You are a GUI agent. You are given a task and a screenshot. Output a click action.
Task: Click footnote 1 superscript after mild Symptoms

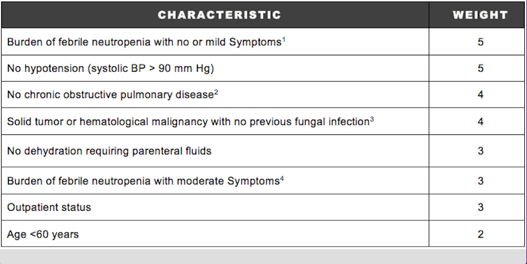(x=284, y=40)
